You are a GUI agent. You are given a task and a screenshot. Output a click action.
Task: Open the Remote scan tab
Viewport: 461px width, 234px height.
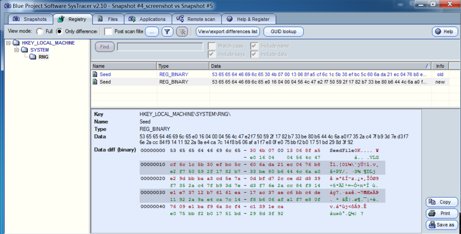click(197, 19)
